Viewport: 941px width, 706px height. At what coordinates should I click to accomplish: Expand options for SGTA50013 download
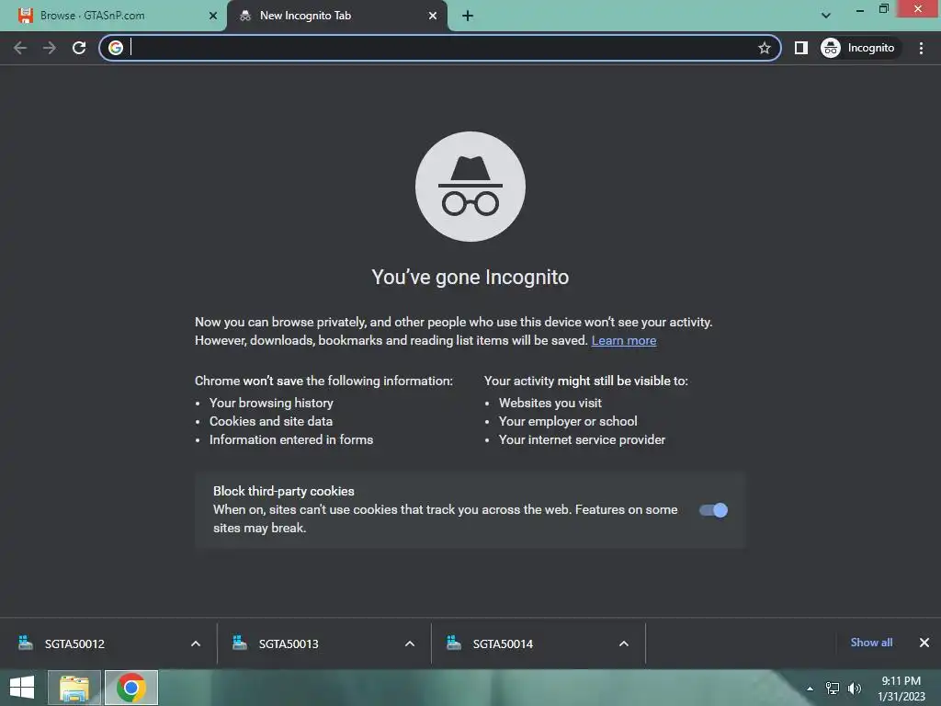pos(410,643)
